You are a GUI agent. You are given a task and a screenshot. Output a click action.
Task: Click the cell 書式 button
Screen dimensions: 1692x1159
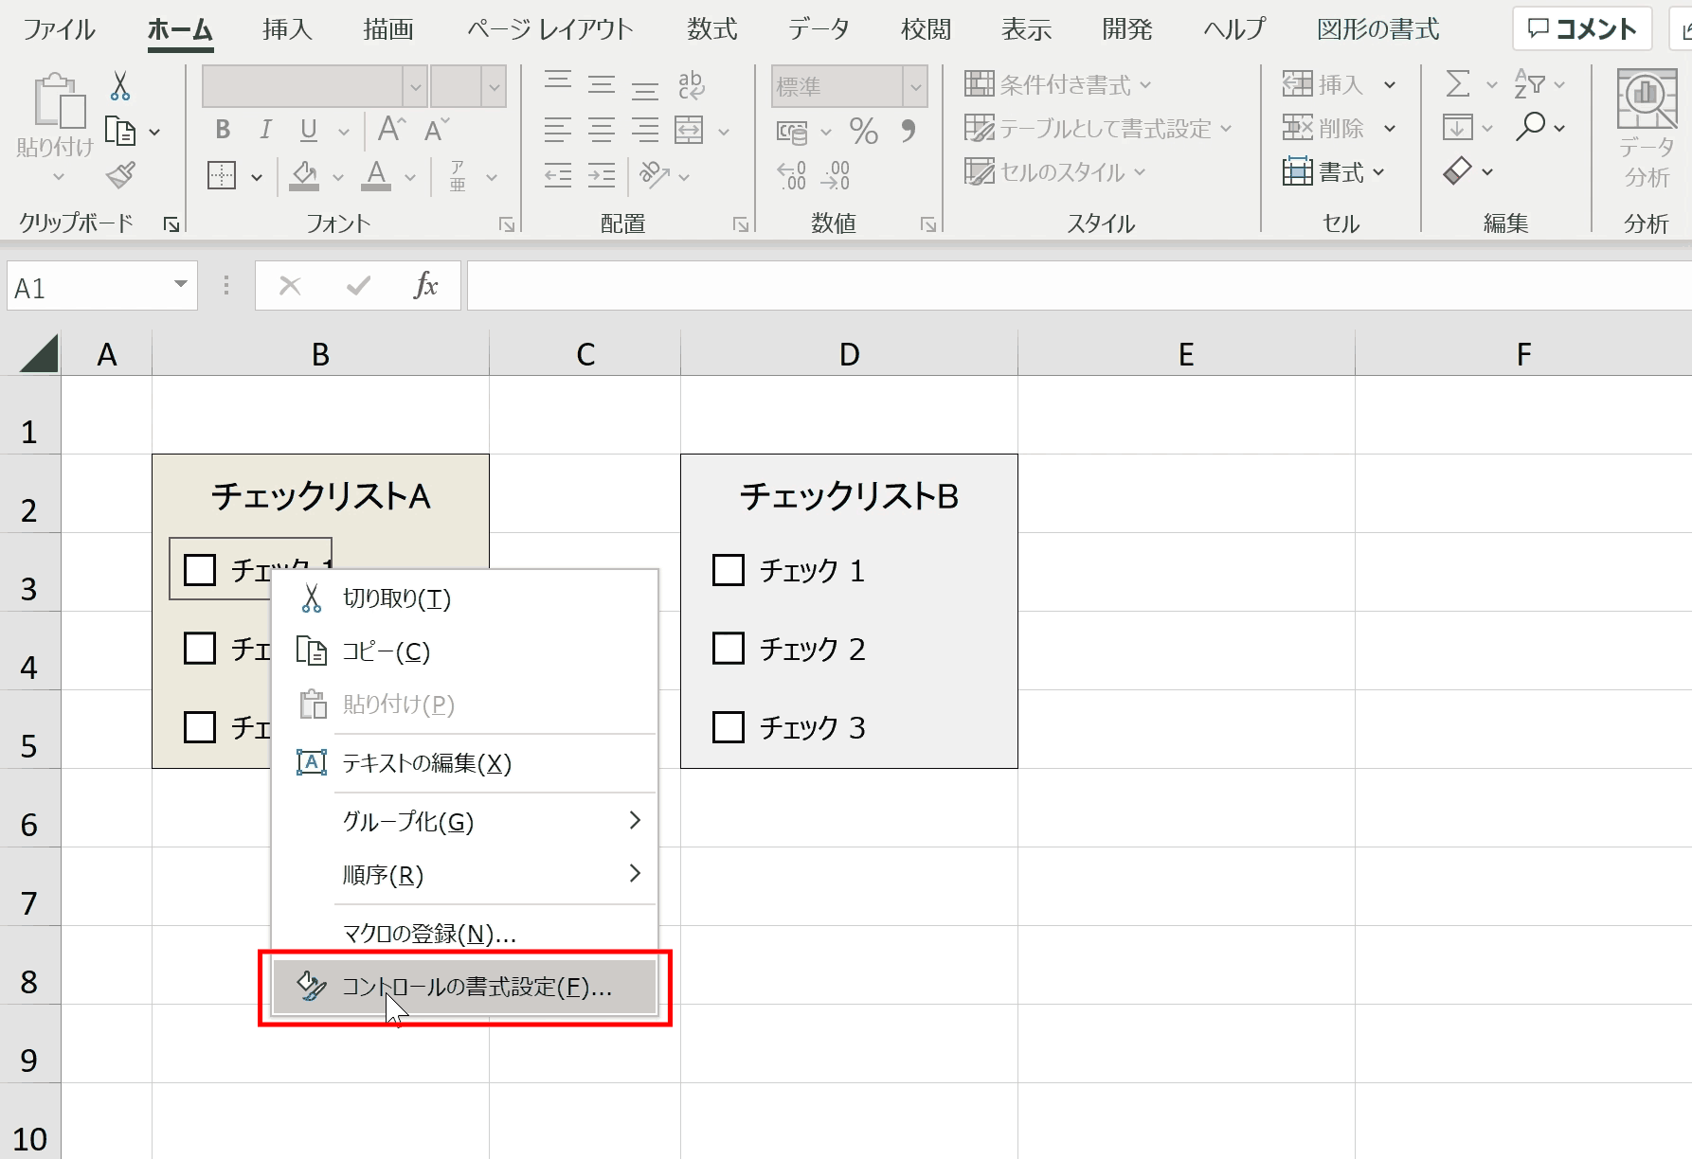pyautogui.click(x=1334, y=172)
